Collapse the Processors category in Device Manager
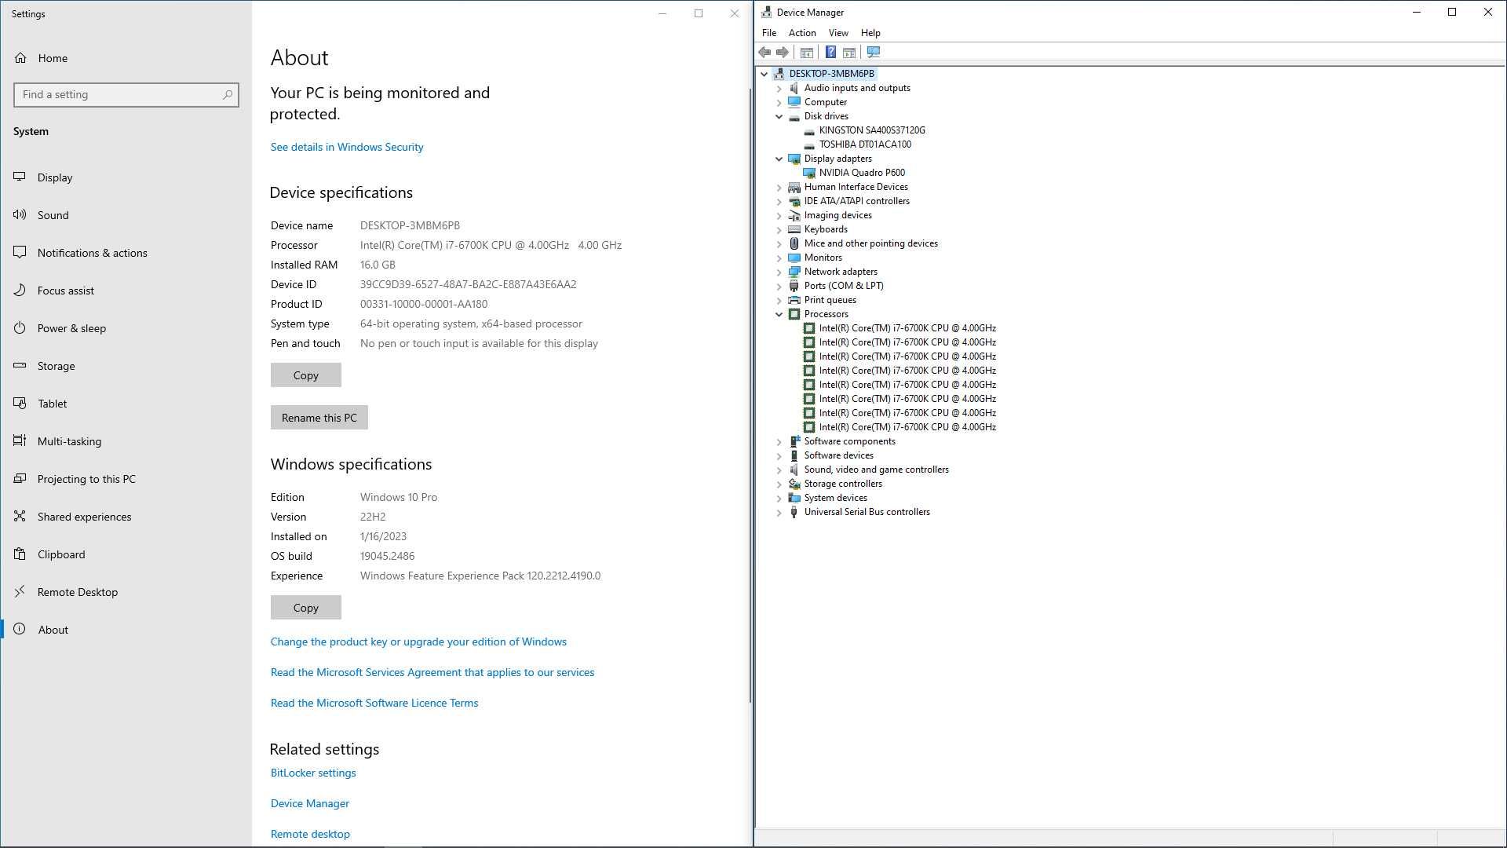Image resolution: width=1507 pixels, height=848 pixels. (x=779, y=314)
